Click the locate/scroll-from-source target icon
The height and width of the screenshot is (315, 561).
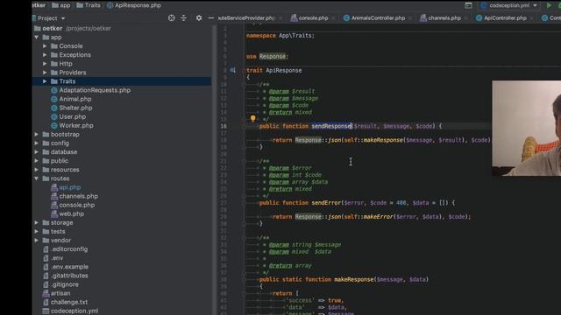click(172, 17)
